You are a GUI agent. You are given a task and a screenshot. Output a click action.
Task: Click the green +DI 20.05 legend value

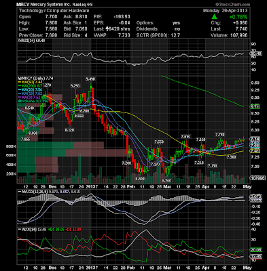coord(56,229)
